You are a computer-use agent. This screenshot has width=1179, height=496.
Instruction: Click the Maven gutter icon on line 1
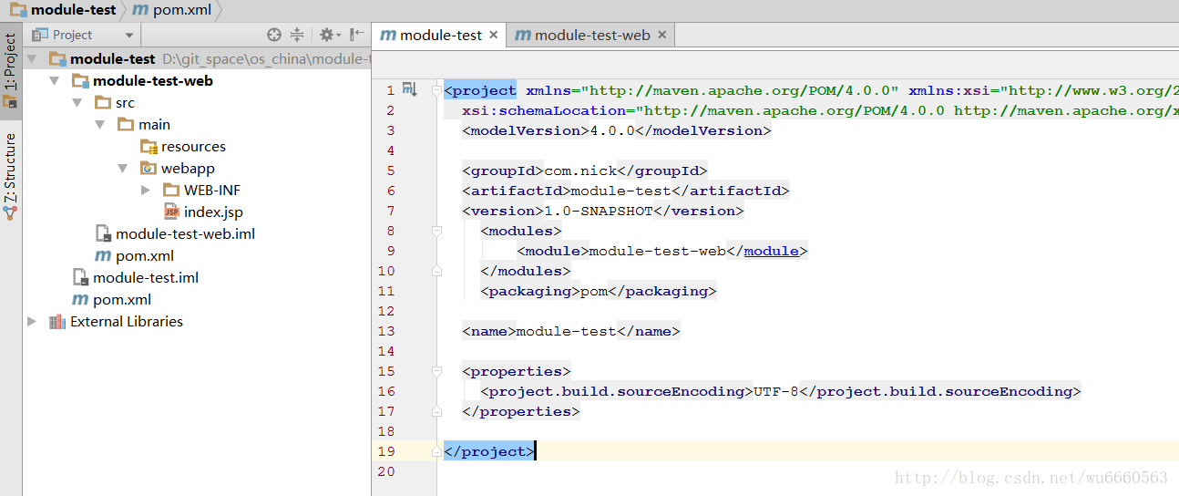410,89
